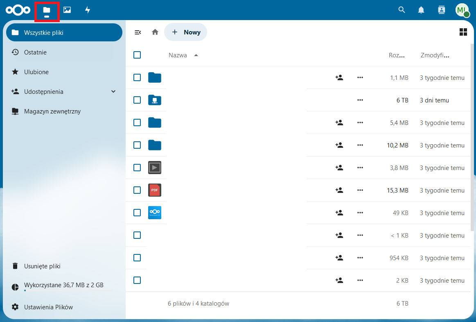Toggle the select-all checkbox in header
This screenshot has height=322, width=476.
tap(137, 55)
